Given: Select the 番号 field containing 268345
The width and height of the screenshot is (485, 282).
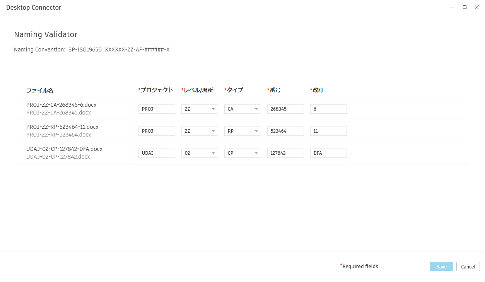Looking at the screenshot, I should (x=285, y=109).
